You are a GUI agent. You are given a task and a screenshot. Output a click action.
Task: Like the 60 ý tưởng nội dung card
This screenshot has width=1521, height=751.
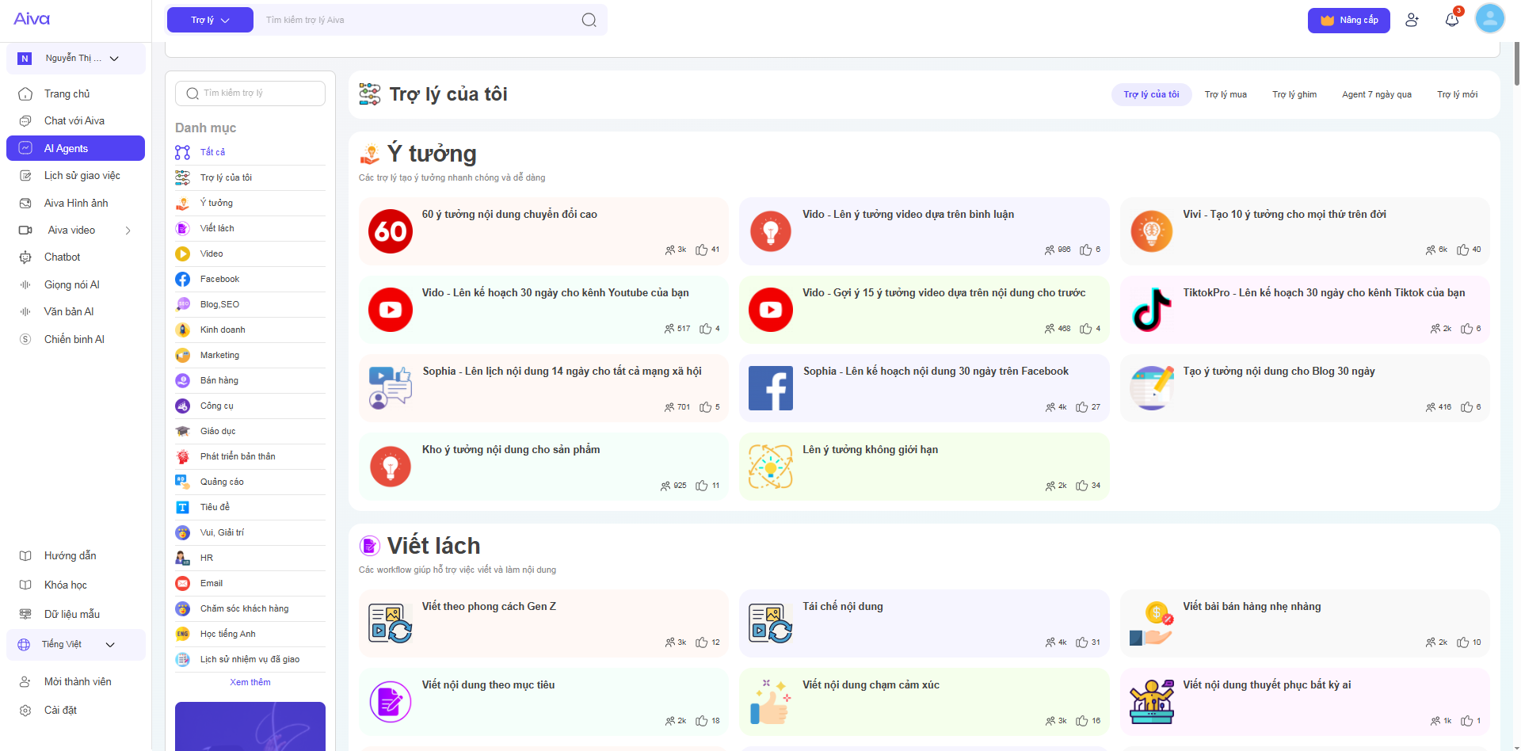(701, 250)
